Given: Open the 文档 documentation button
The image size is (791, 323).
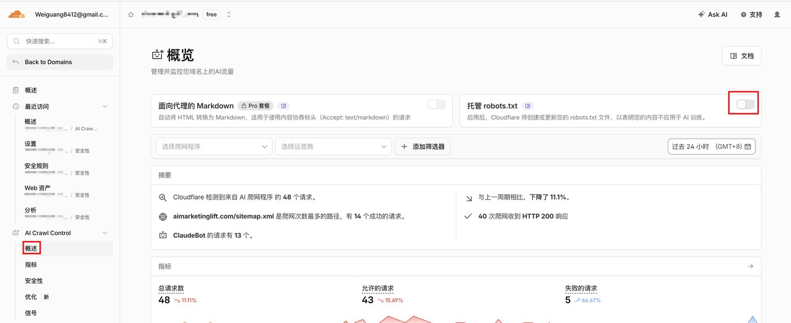Looking at the screenshot, I should 741,56.
